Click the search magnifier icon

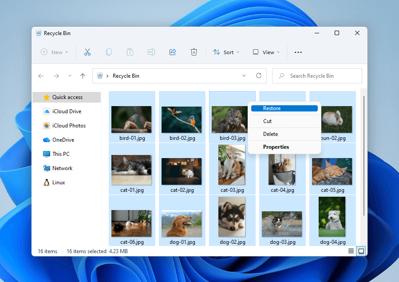click(281, 76)
